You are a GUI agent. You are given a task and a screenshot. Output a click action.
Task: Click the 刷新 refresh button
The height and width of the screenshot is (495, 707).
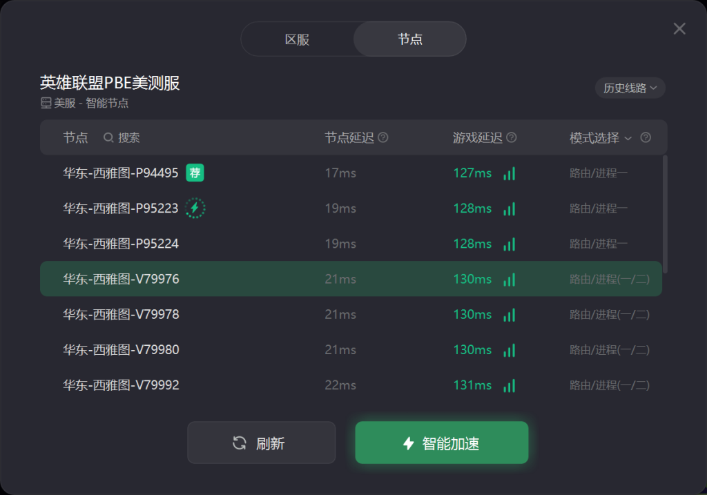[262, 443]
